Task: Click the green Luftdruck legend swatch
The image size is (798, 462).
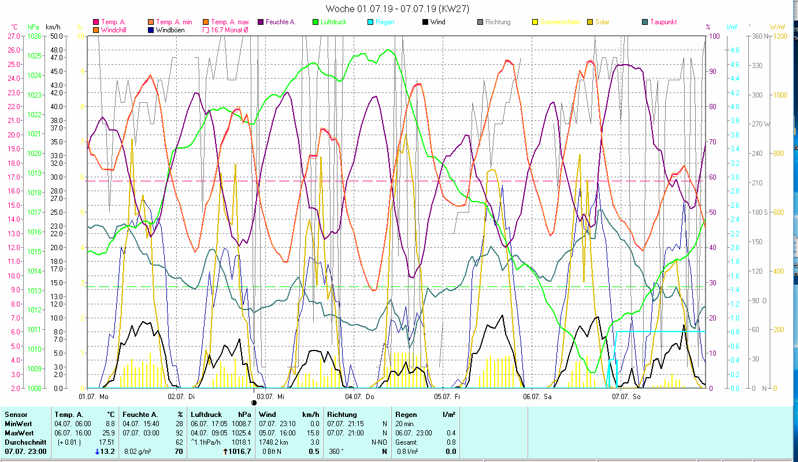Action: click(316, 23)
